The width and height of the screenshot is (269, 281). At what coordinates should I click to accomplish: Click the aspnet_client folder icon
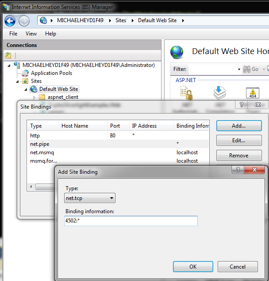pyautogui.click(x=42, y=97)
